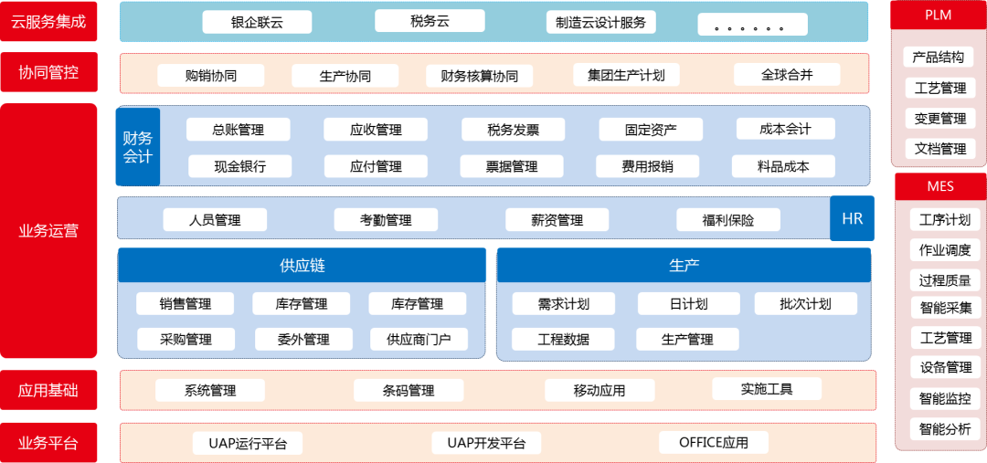Select 票据管理 module

[512, 167]
